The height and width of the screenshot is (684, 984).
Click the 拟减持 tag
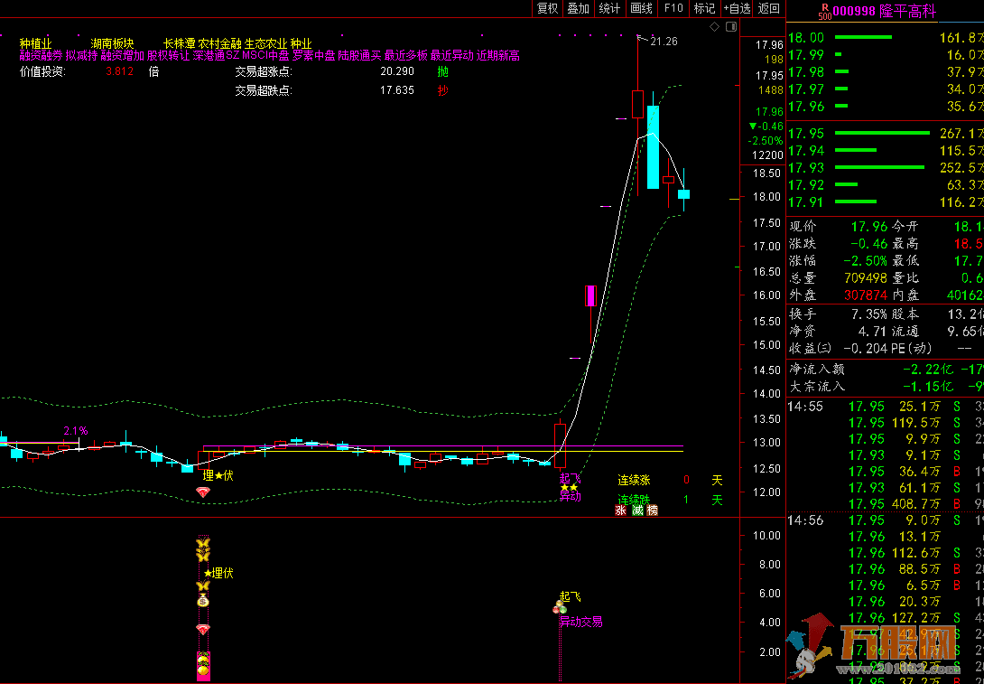point(81,55)
